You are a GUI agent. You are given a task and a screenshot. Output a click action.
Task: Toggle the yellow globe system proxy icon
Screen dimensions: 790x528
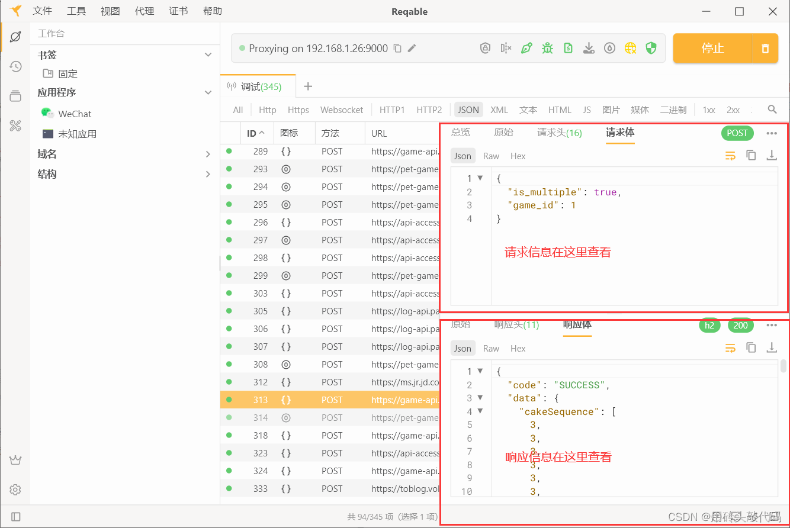pyautogui.click(x=630, y=48)
